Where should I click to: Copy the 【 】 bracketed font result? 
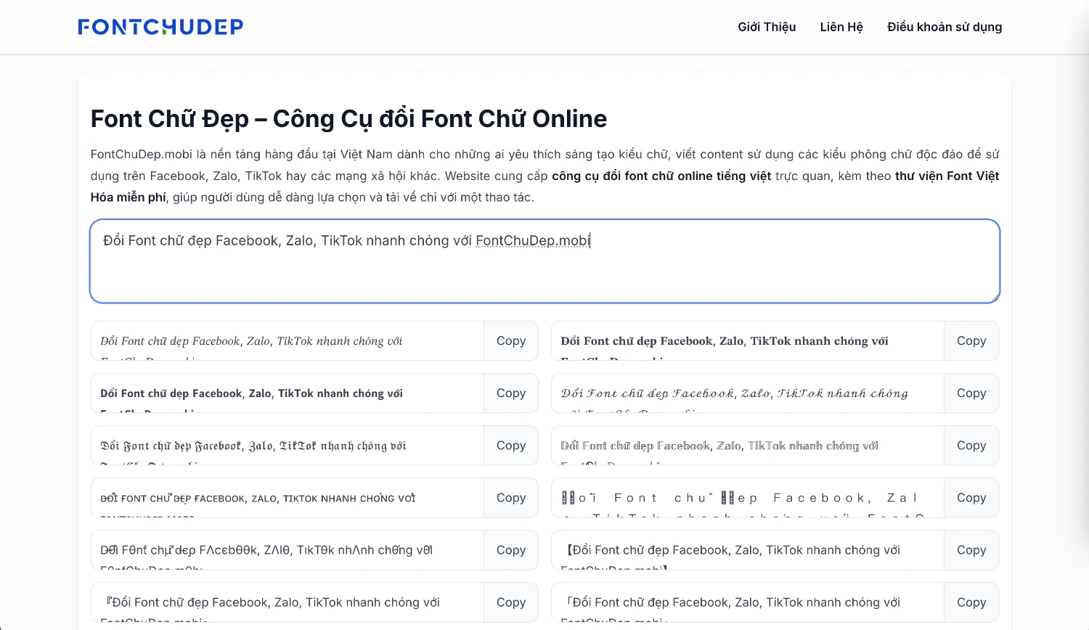tap(971, 550)
